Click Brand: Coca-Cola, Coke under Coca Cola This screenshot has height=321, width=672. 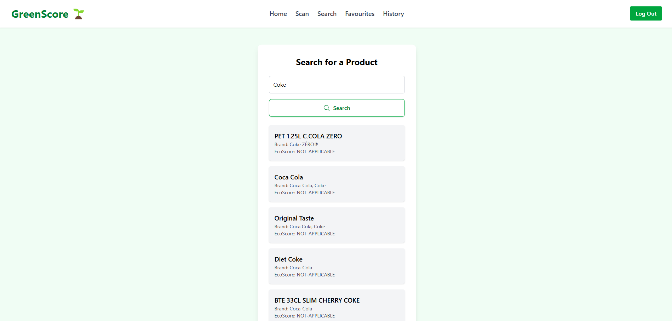pyautogui.click(x=300, y=185)
